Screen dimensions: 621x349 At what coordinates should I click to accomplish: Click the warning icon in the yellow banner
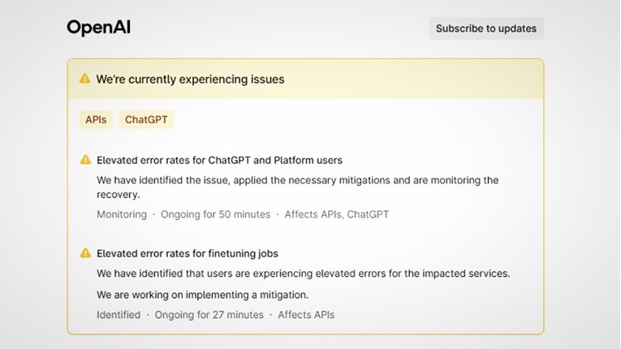click(x=84, y=79)
